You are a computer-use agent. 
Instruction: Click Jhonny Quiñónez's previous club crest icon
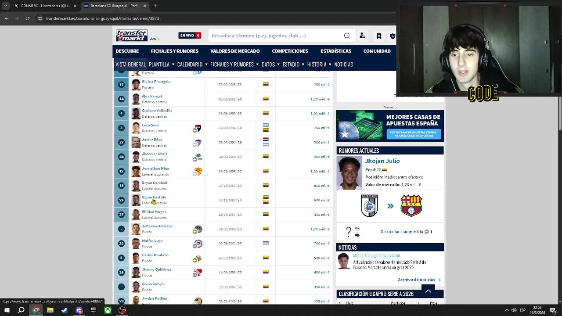point(198,273)
